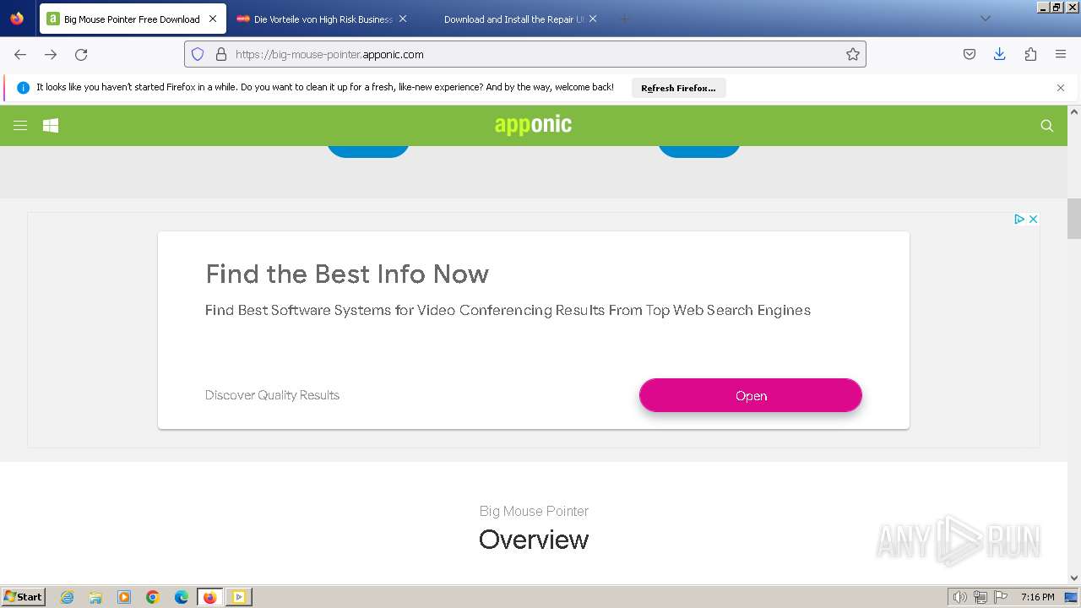Image resolution: width=1081 pixels, height=608 pixels.
Task: Launch Internet Explorer from the taskbar
Action: point(68,597)
